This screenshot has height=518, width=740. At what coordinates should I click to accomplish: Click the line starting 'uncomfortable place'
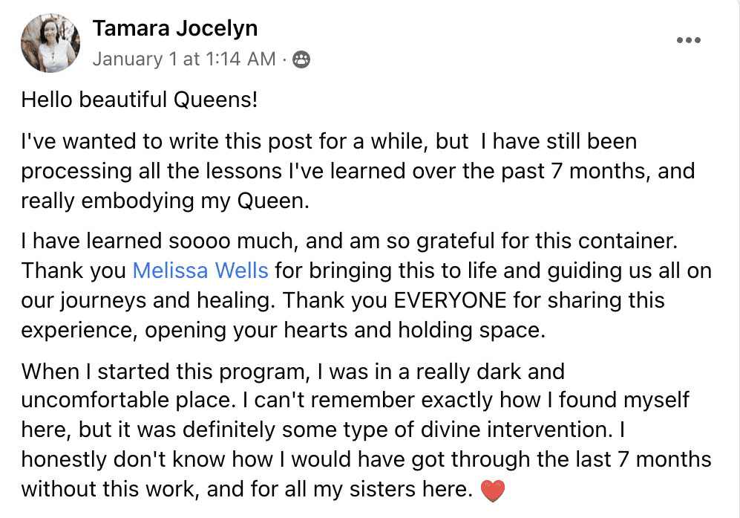pos(355,401)
